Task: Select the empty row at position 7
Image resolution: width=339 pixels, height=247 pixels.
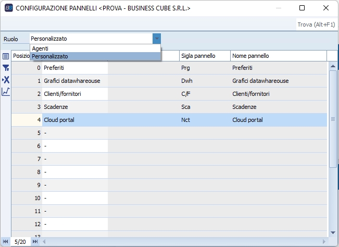Action: [x=169, y=159]
